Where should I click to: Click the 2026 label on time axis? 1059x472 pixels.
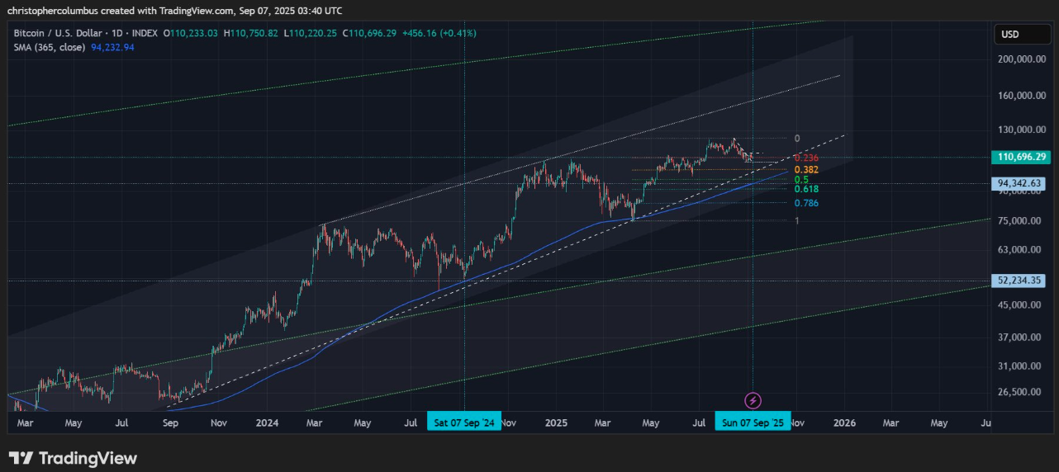[844, 422]
